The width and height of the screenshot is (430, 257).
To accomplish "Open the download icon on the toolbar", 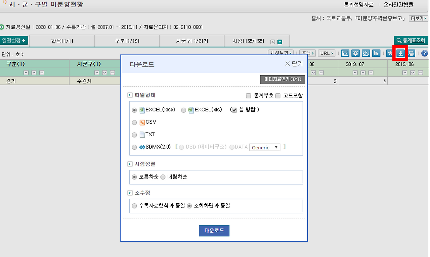I will click(400, 53).
